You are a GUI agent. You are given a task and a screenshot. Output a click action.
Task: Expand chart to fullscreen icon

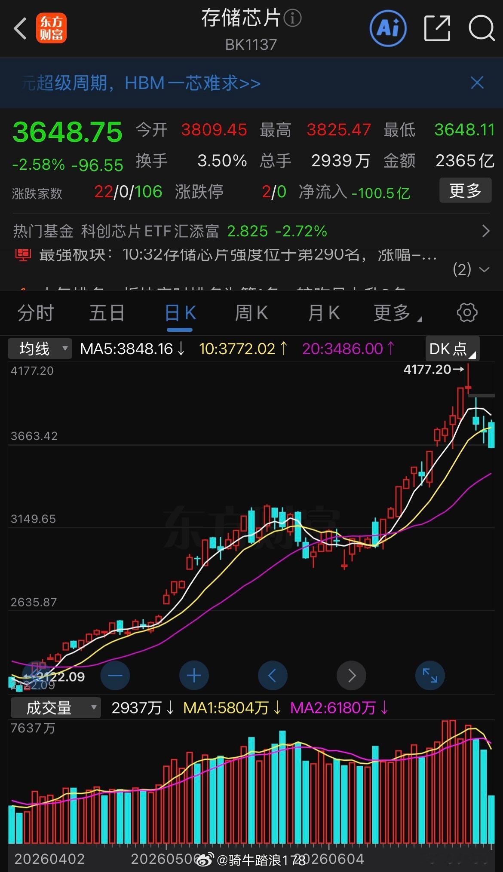[x=430, y=676]
